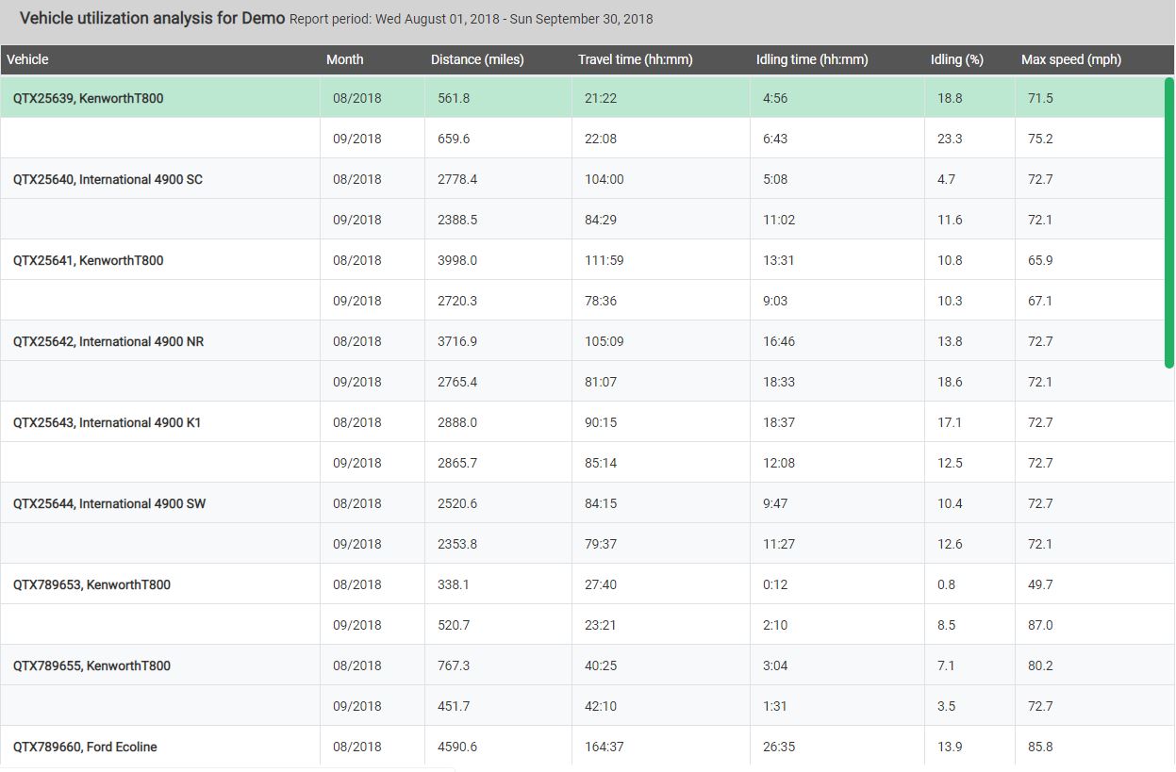Image resolution: width=1176 pixels, height=772 pixels.
Task: Sort by the Idling (%) column
Action: [x=956, y=59]
